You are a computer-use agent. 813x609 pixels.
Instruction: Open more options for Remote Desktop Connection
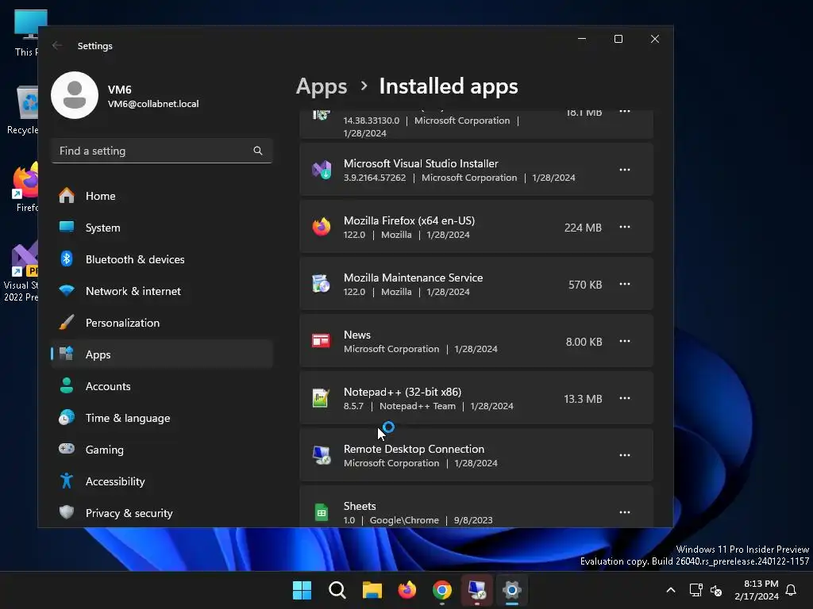click(625, 455)
